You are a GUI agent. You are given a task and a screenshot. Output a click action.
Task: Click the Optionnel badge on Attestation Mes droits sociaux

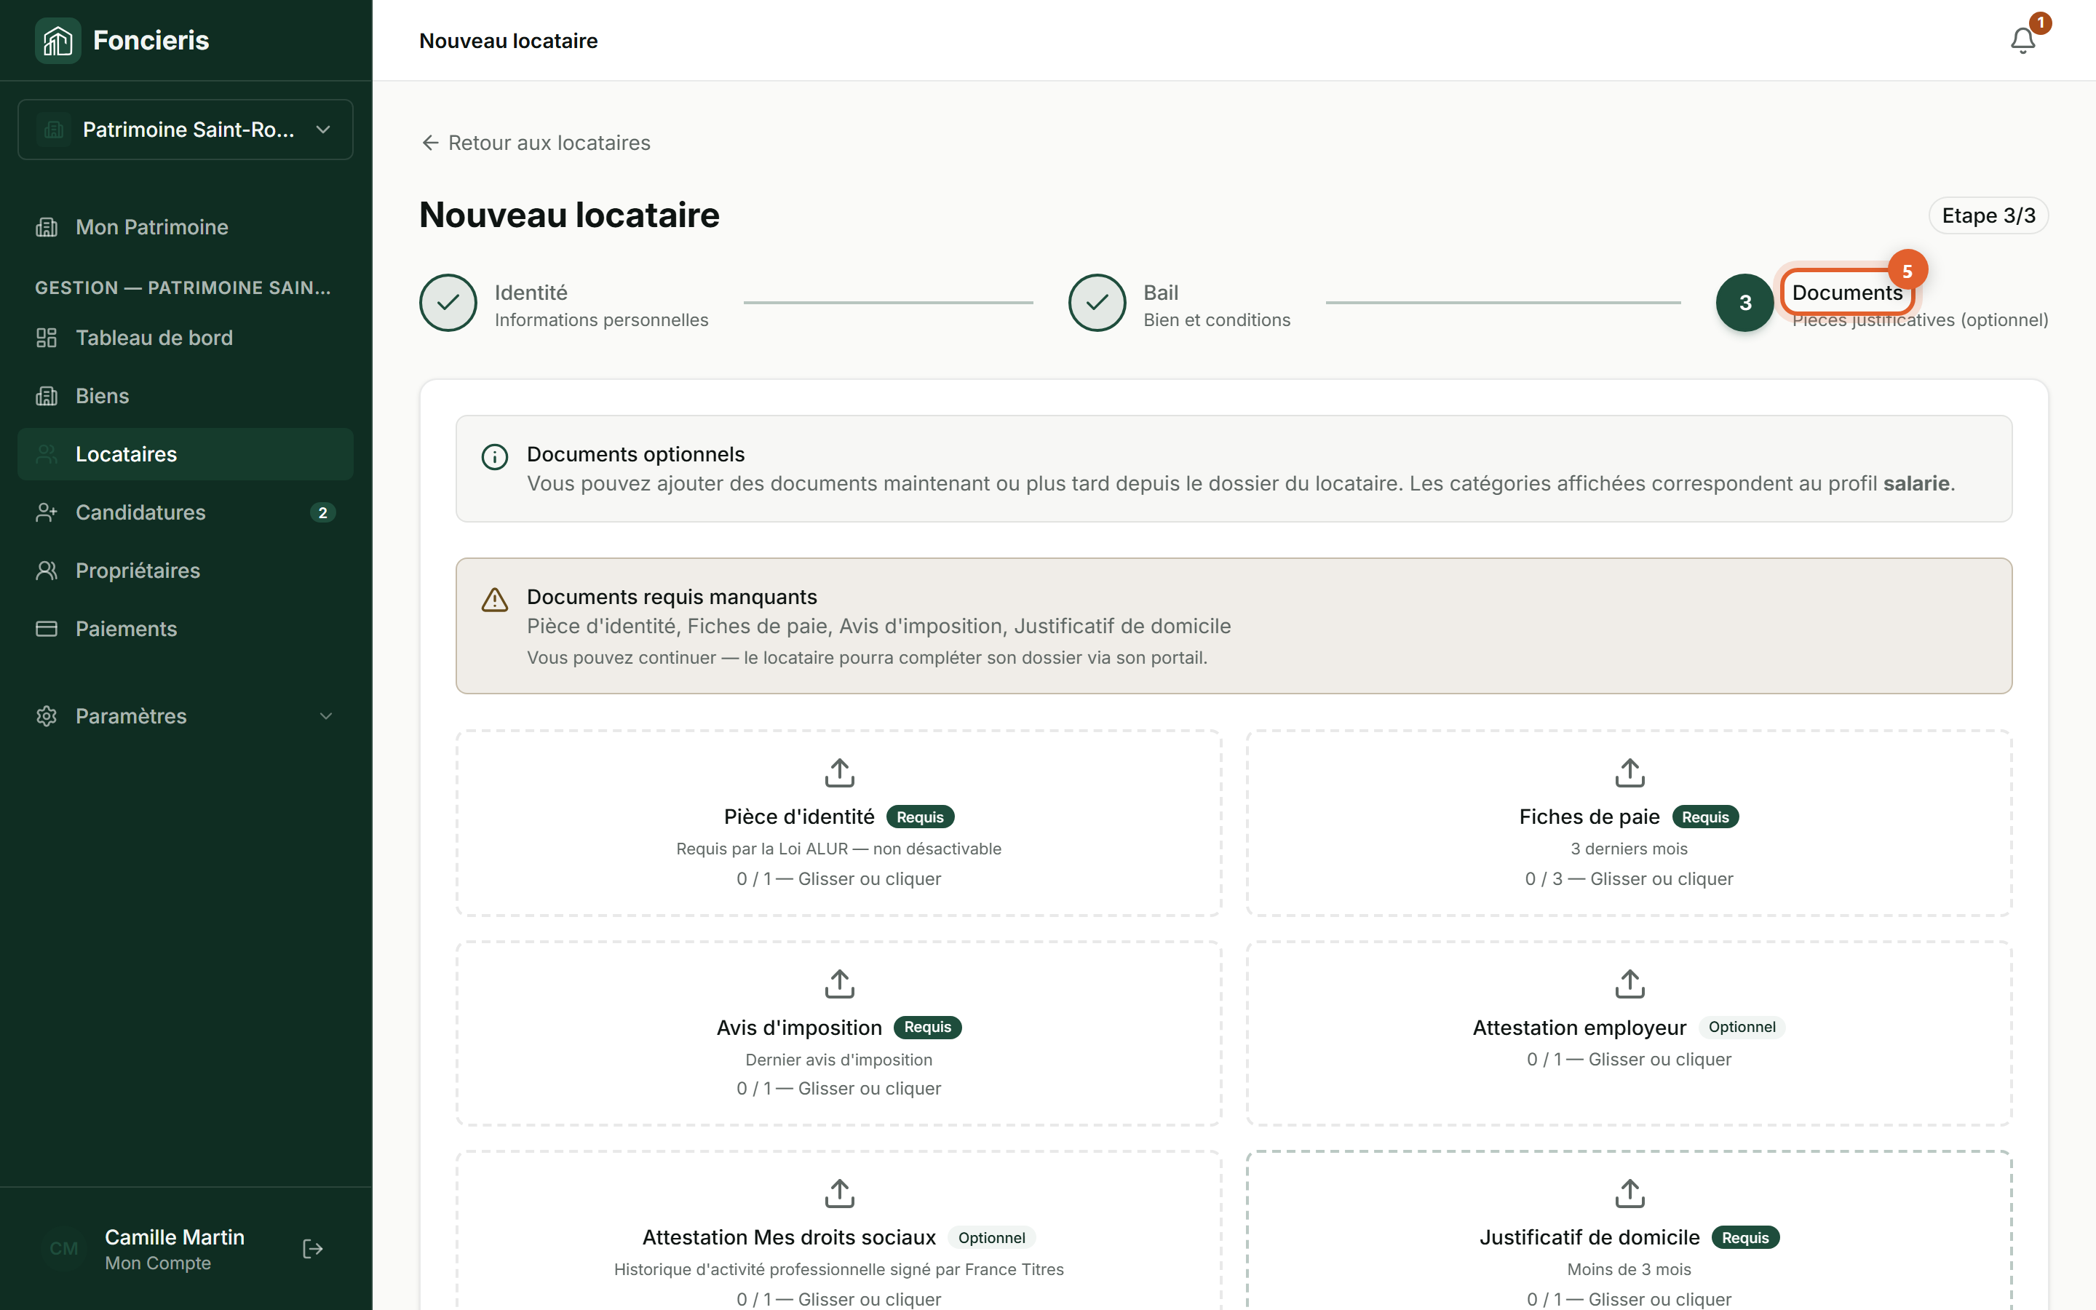click(x=992, y=1237)
